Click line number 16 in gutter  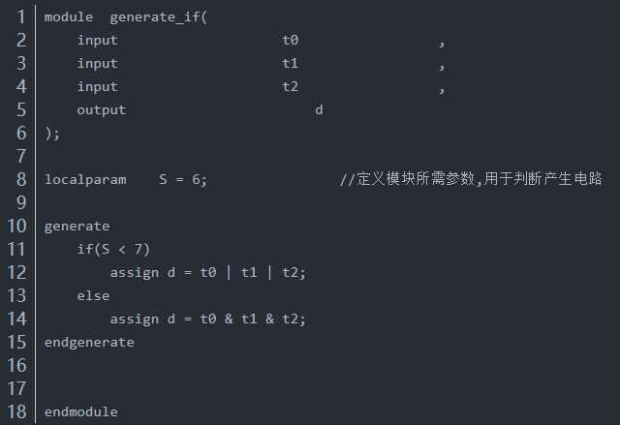(17, 365)
